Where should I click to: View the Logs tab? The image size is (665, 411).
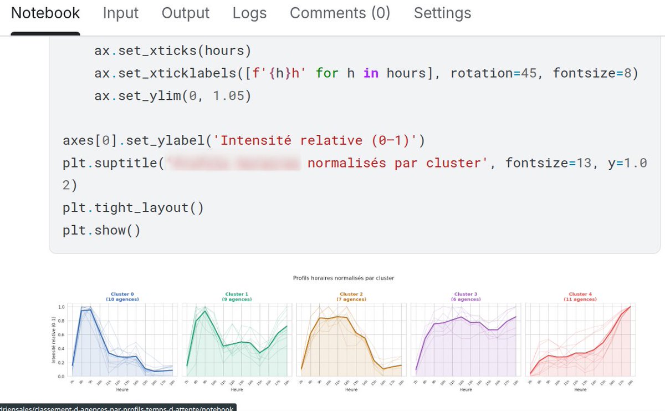249,13
